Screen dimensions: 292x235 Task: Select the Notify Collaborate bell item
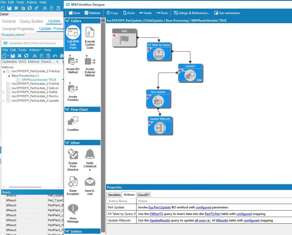[x=90, y=160]
